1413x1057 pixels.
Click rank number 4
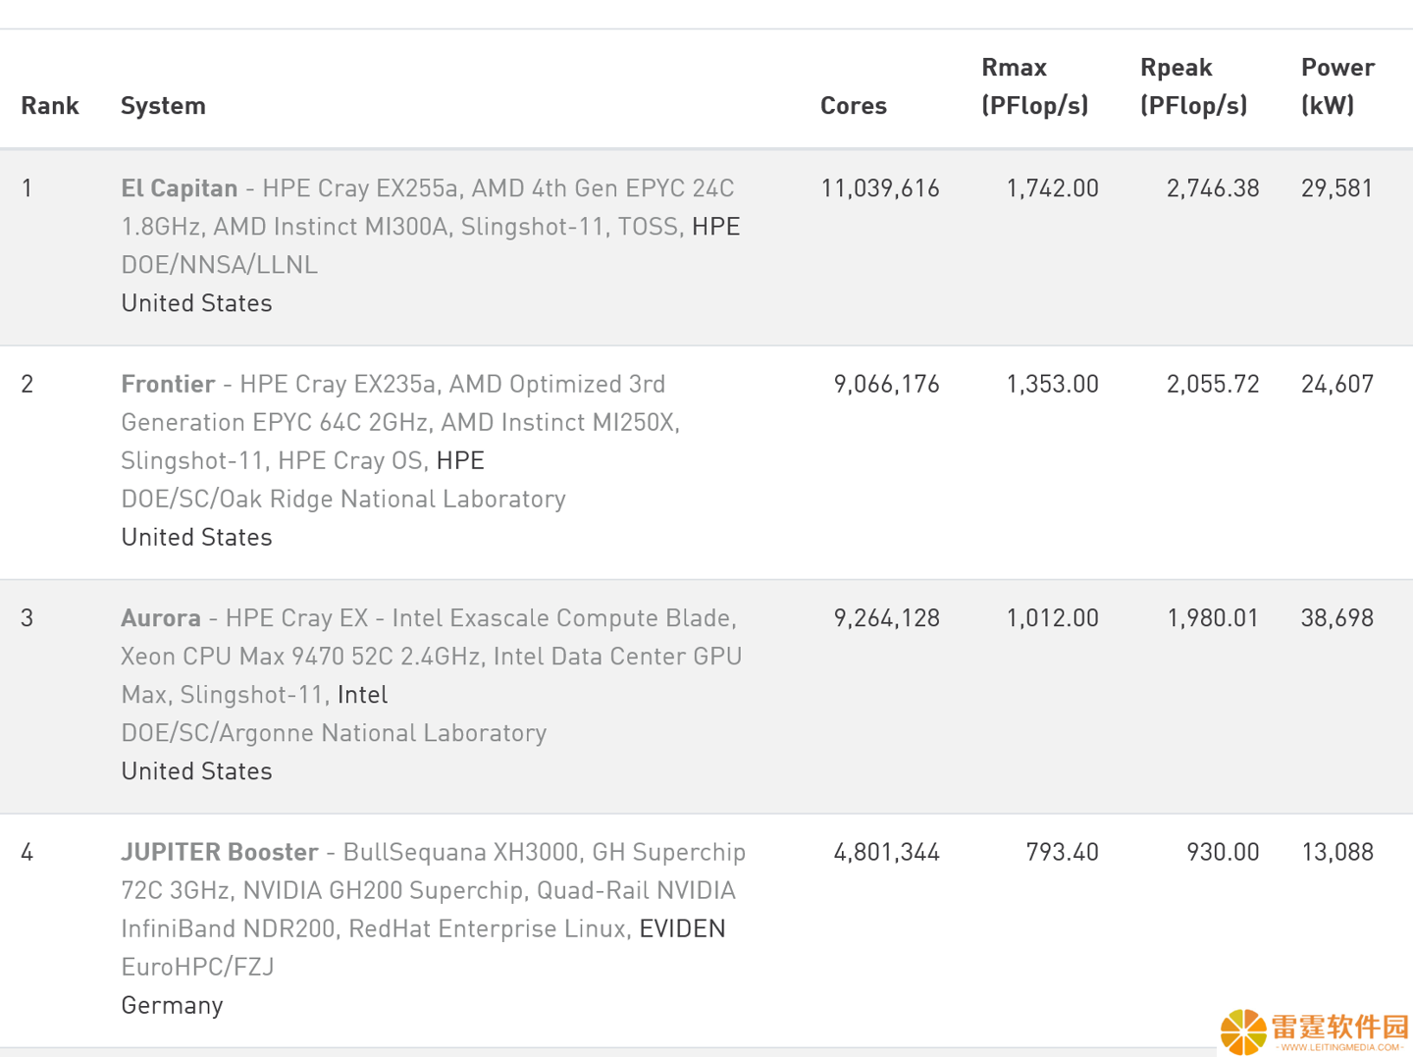point(27,852)
